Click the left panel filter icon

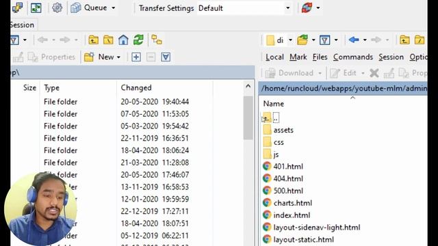pos(14,40)
